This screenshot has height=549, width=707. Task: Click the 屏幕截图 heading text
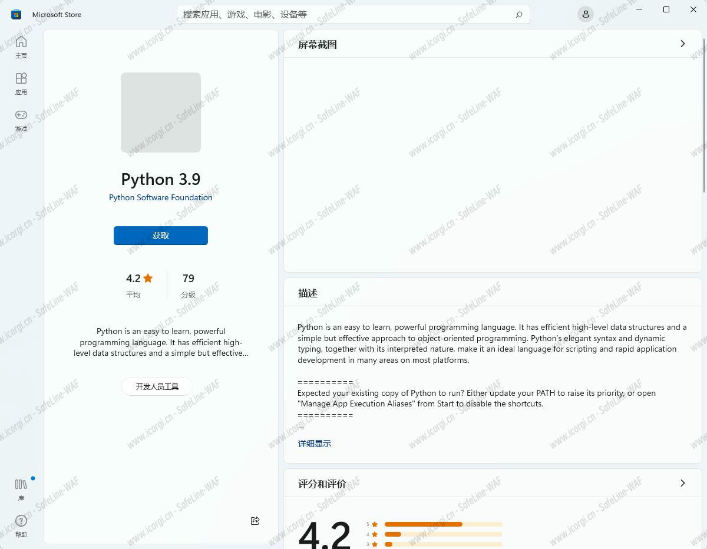318,44
